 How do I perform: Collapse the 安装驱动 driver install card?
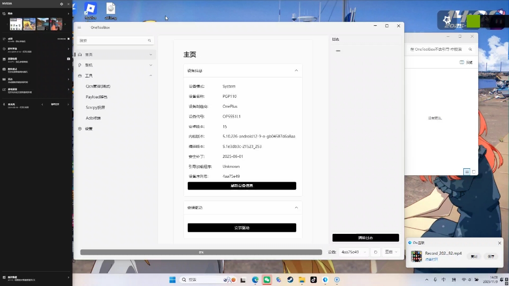[296, 208]
